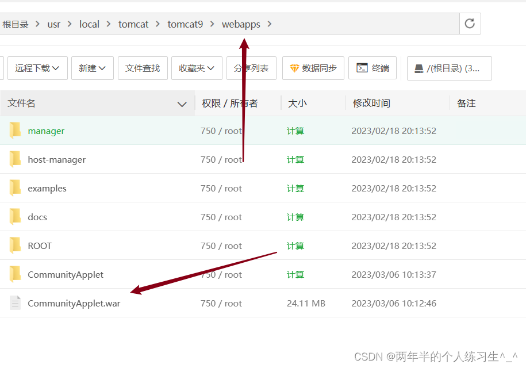Screen dimensions: 526x368
Task: Click the terminal icon on 终端 button
Action: pyautogui.click(x=362, y=68)
